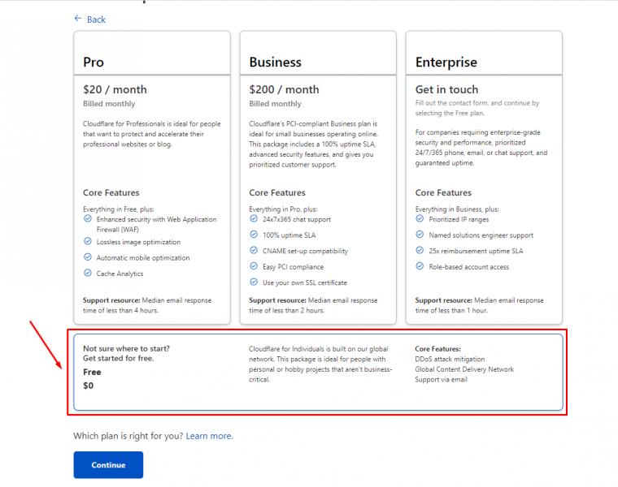This screenshot has height=487, width=618.
Task: Select the Enterprise plan card heading
Action: (446, 62)
